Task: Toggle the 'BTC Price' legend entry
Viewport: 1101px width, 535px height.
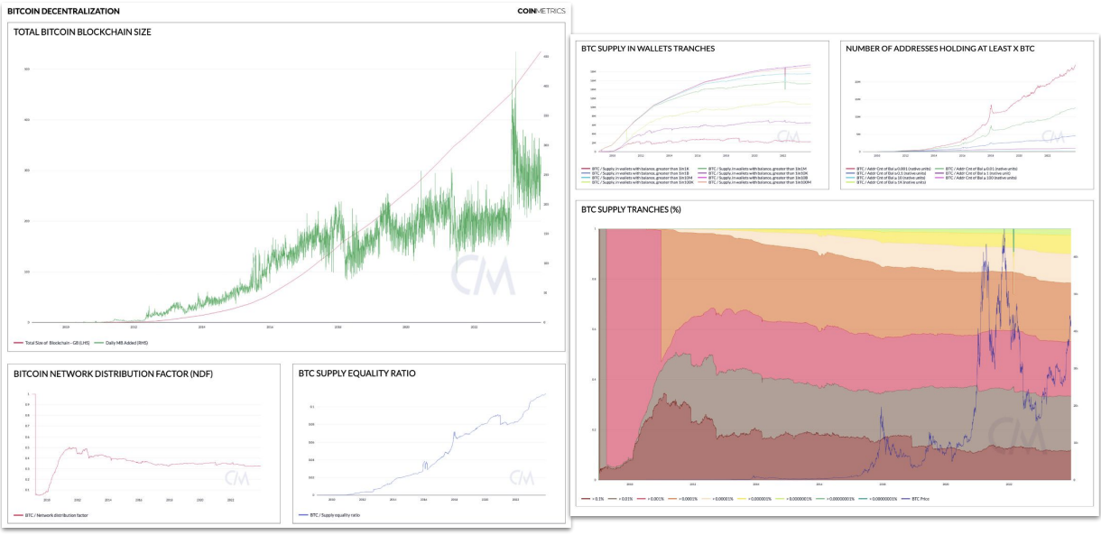Action: tap(922, 499)
